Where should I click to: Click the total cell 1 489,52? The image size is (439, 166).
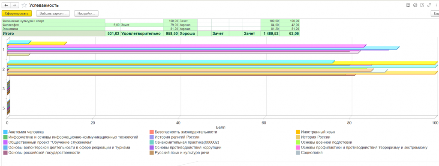point(270,33)
